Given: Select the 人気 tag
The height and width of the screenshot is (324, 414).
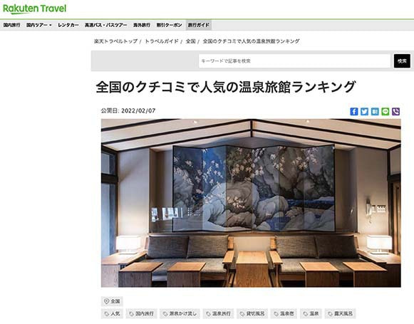Looking at the screenshot, I should click(x=112, y=314).
